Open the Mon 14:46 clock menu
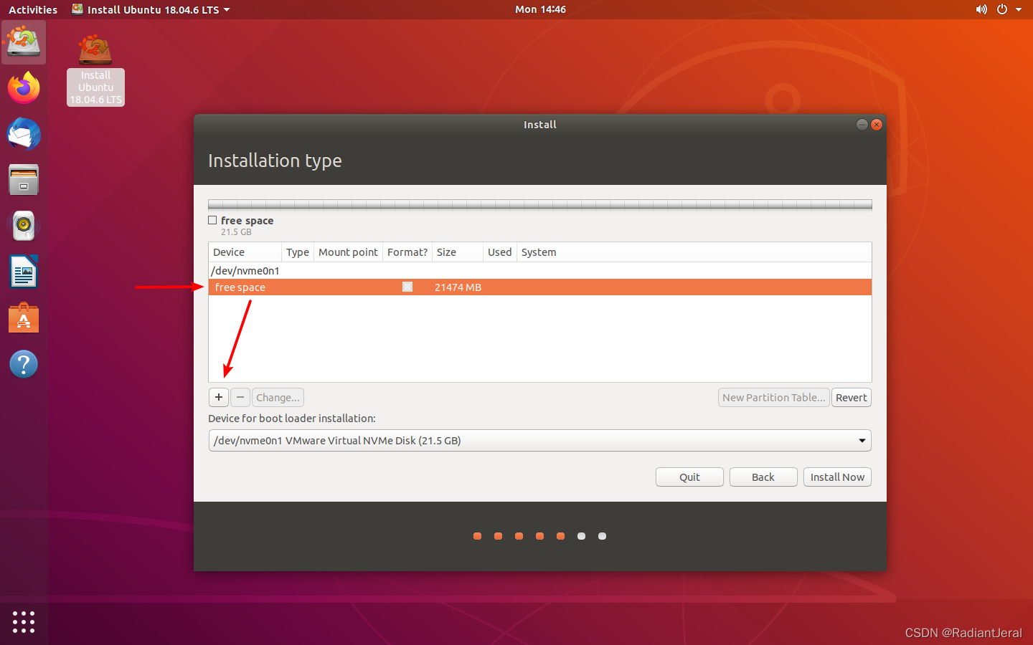Viewport: 1033px width, 645px height. (x=540, y=9)
